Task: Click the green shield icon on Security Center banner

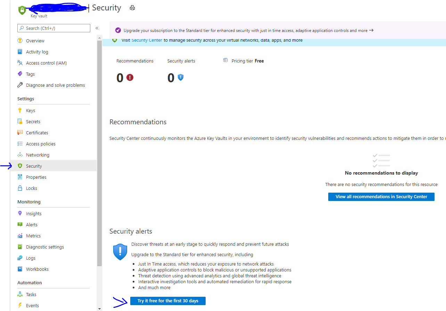Action: coord(115,40)
